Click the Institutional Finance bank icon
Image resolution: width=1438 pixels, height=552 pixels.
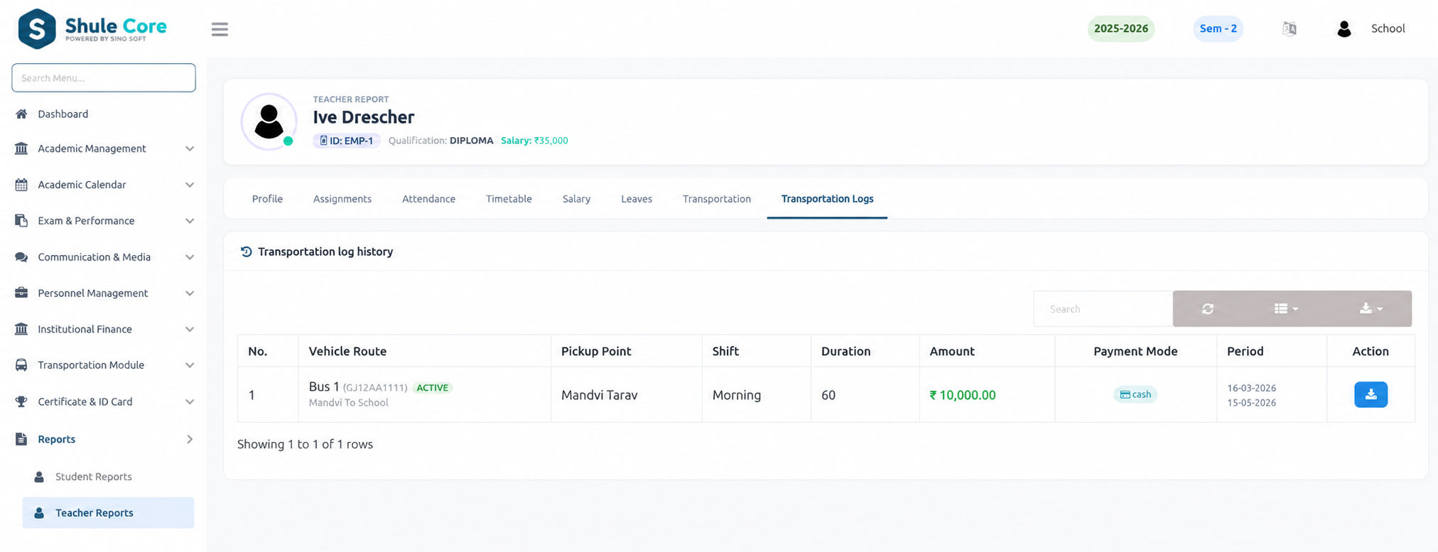[x=21, y=329]
